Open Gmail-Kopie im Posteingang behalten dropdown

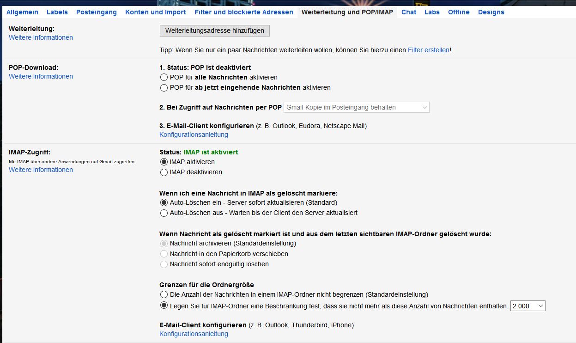coord(357,107)
